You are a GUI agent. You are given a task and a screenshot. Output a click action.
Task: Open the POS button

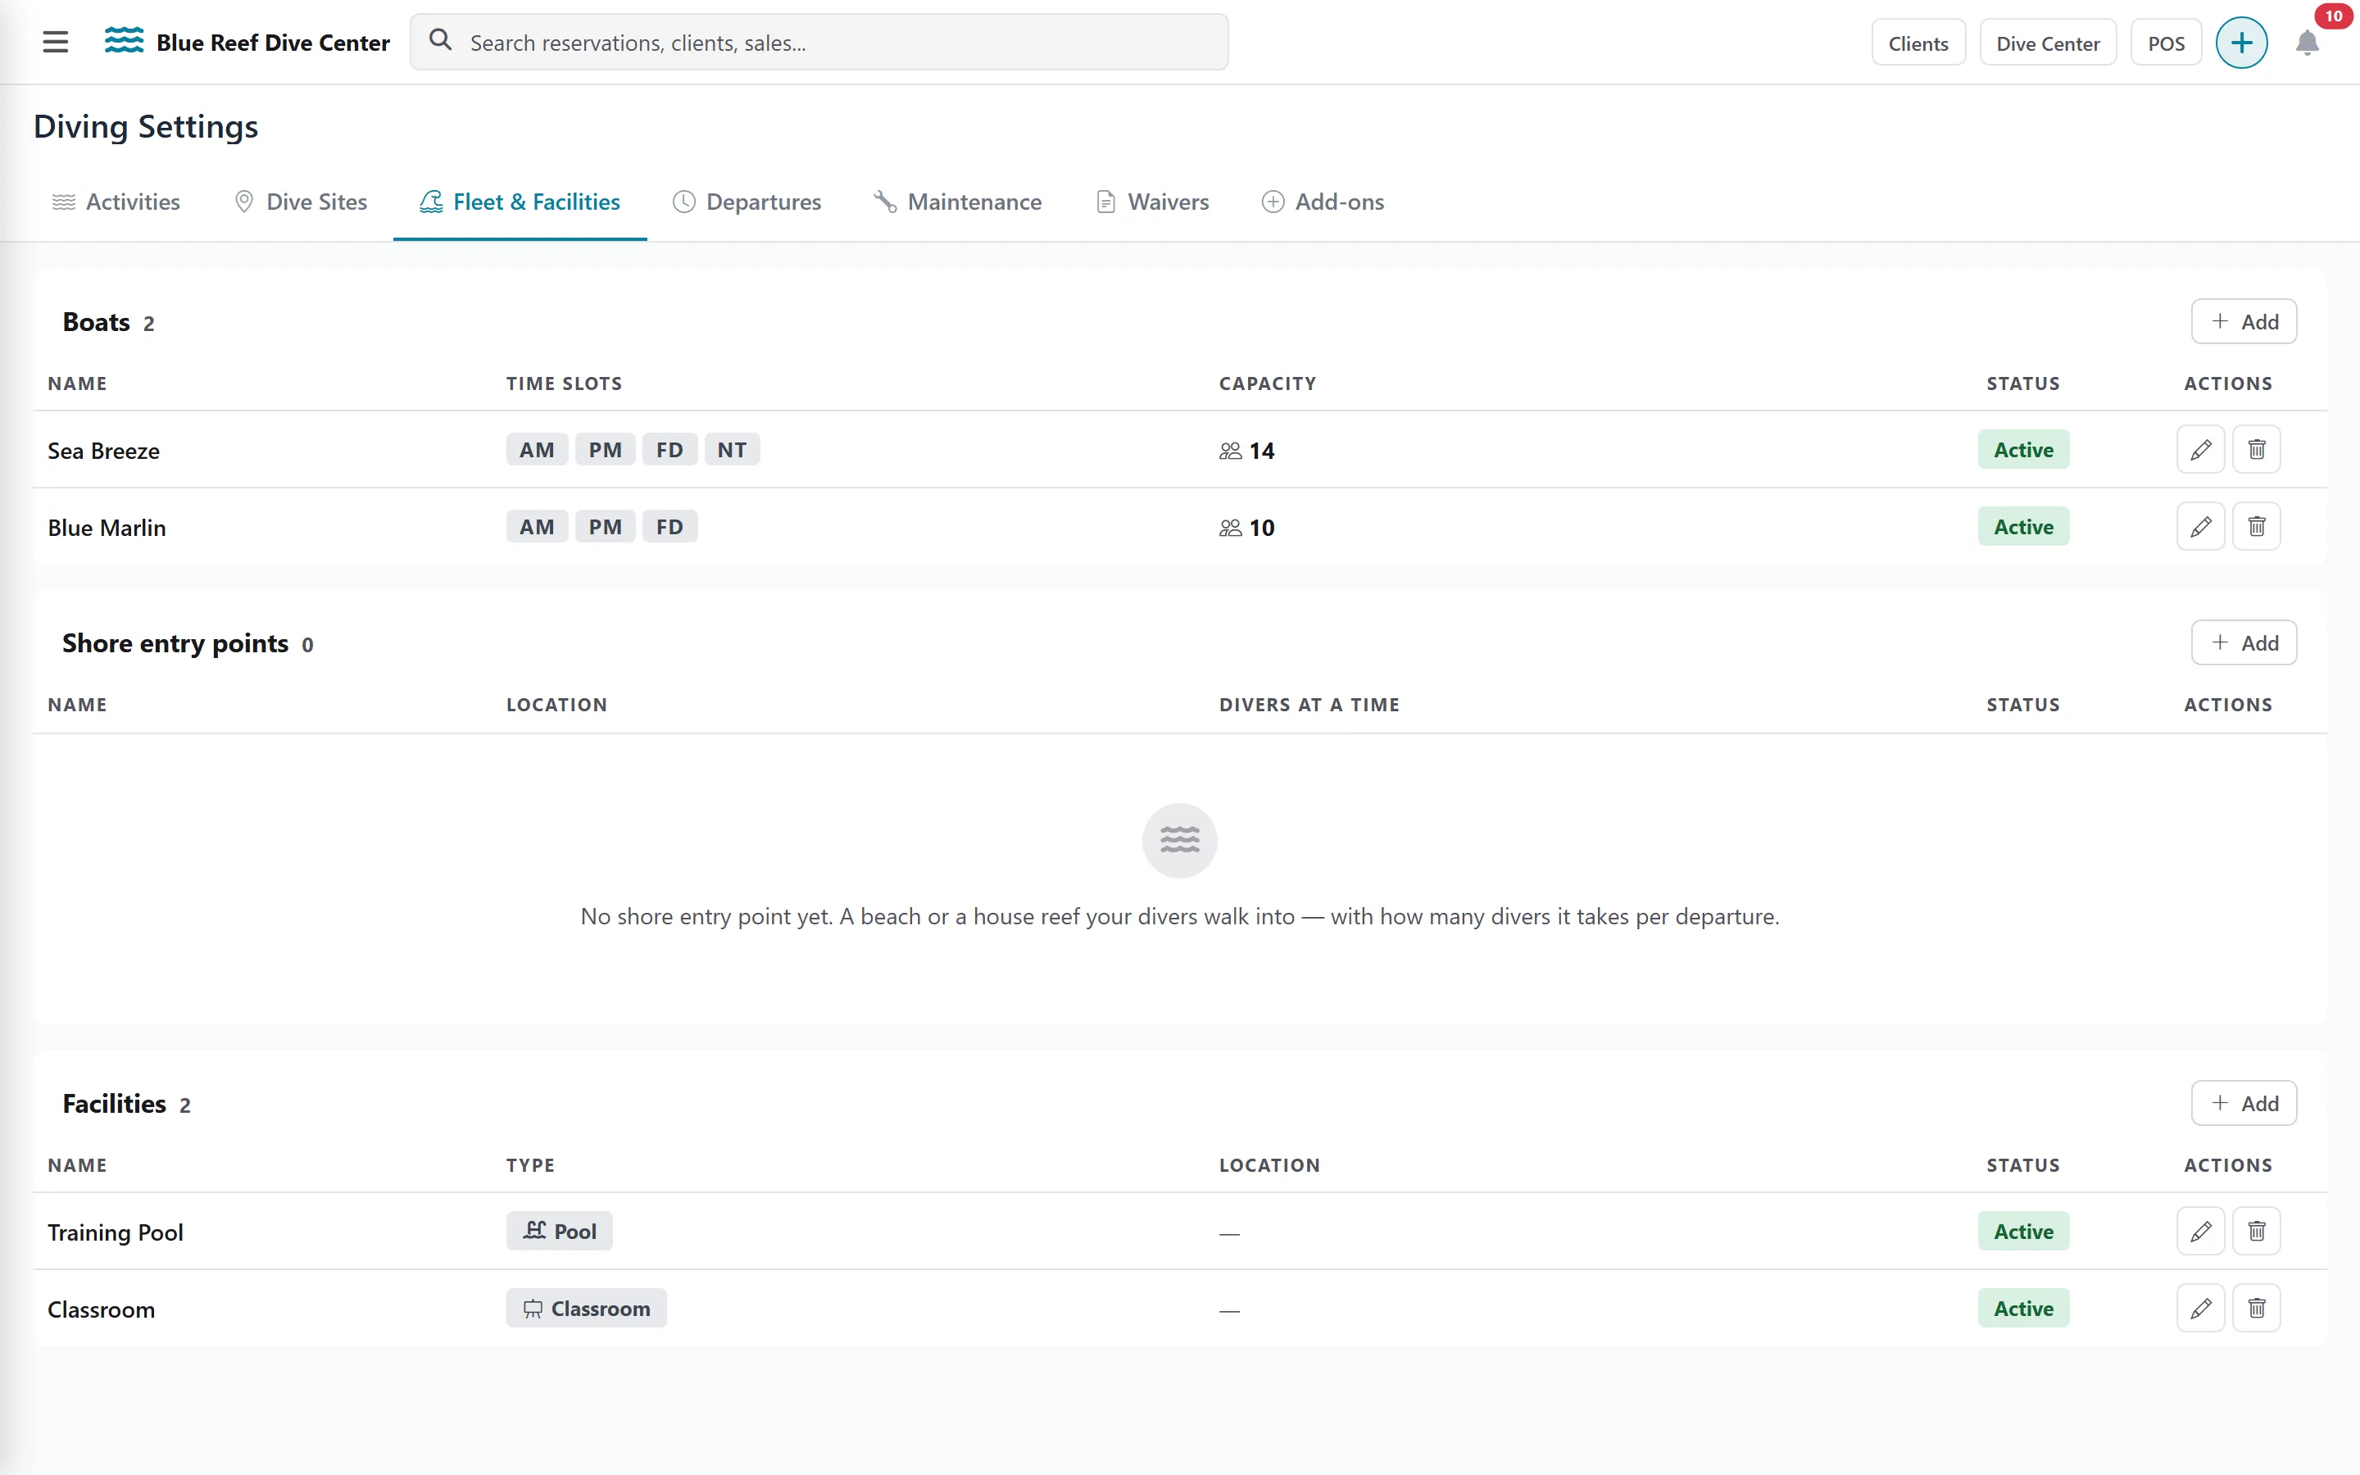click(x=2165, y=43)
